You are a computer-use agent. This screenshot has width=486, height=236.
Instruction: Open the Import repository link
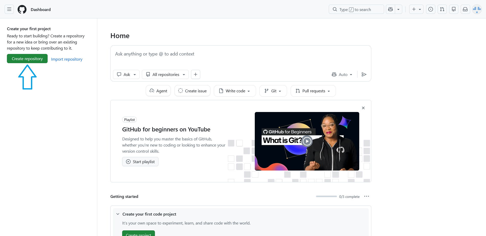tap(67, 59)
